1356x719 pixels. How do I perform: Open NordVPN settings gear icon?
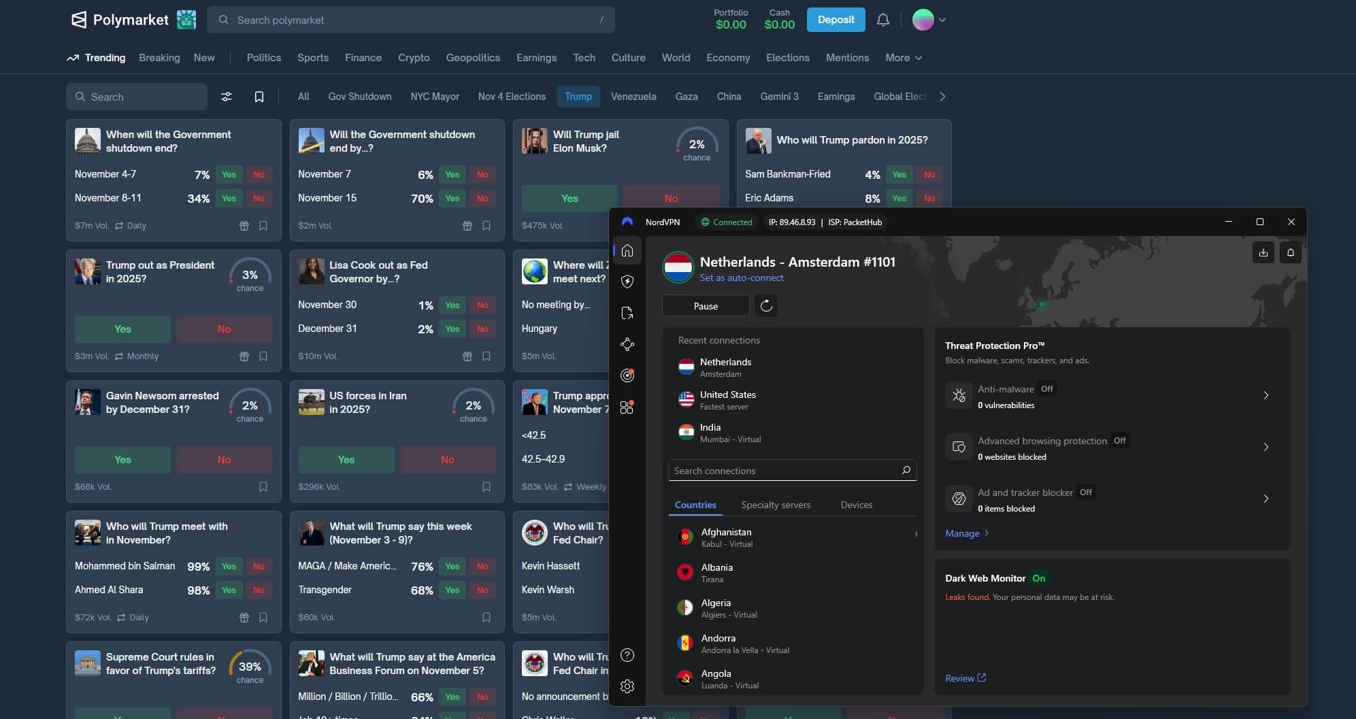click(x=627, y=686)
